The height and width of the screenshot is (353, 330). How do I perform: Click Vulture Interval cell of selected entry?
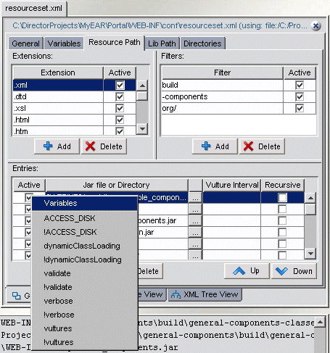click(232, 198)
